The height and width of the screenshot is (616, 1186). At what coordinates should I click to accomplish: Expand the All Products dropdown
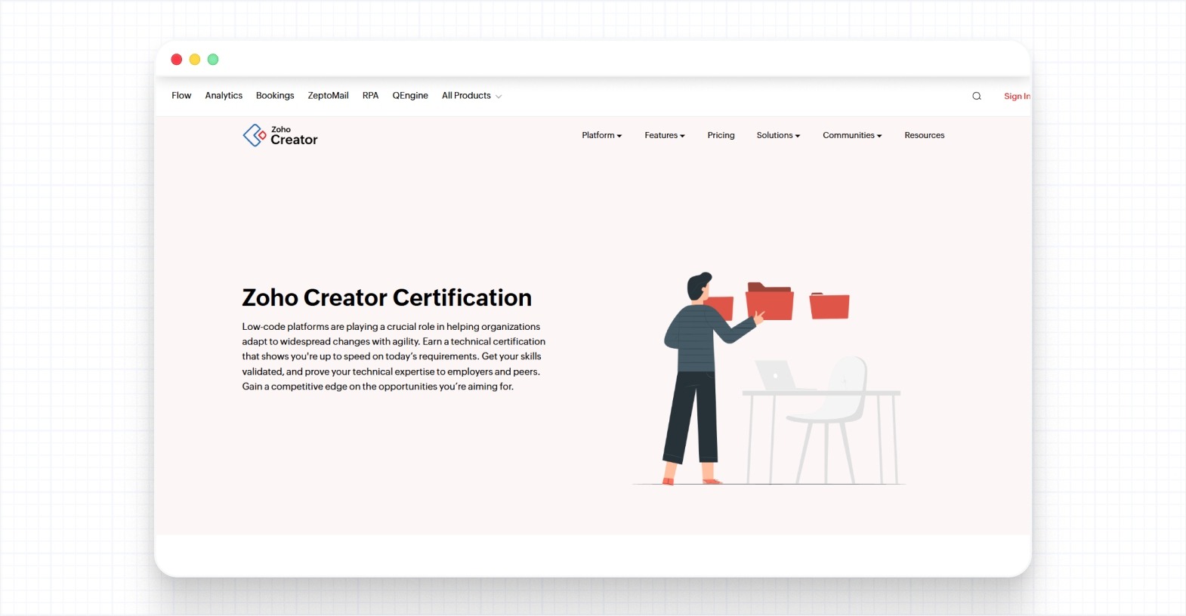point(471,96)
